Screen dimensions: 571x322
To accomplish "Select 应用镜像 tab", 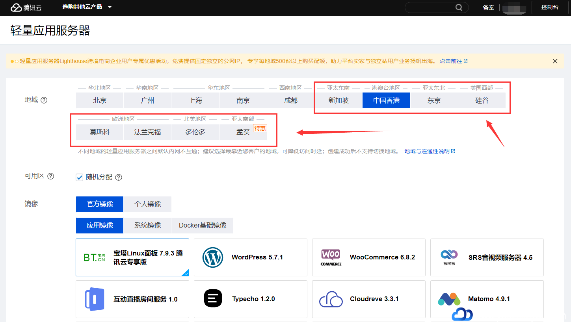I will click(x=100, y=226).
